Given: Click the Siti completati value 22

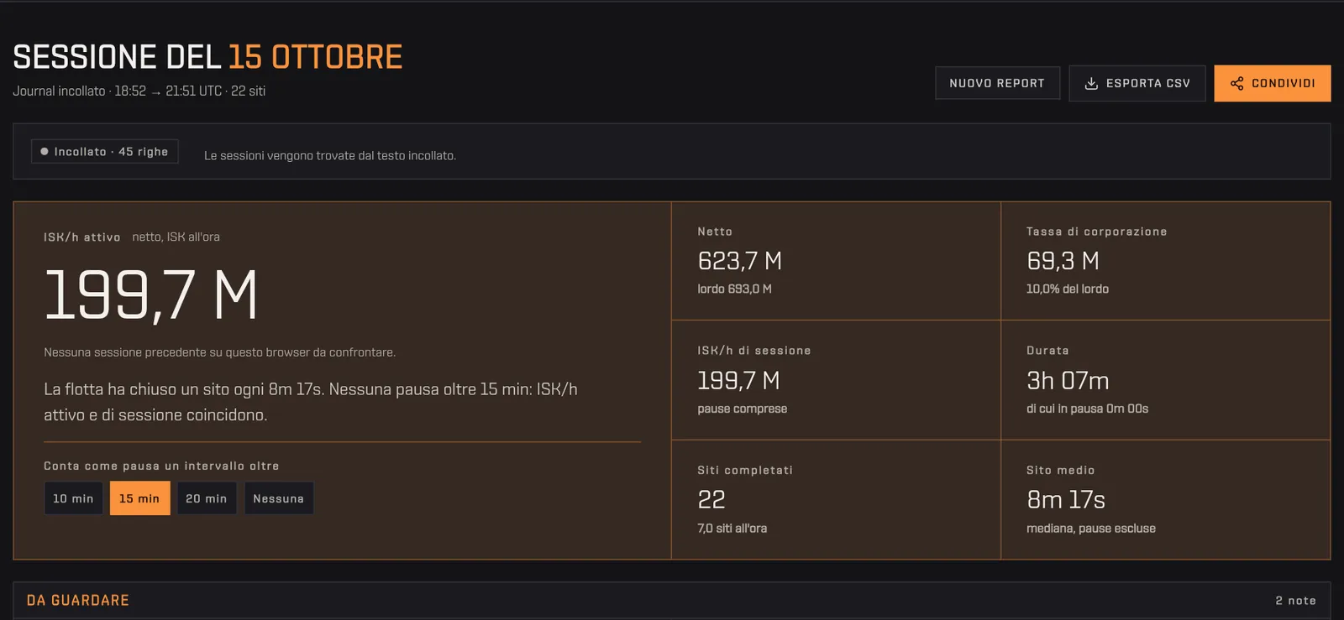Looking at the screenshot, I should [x=711, y=500].
